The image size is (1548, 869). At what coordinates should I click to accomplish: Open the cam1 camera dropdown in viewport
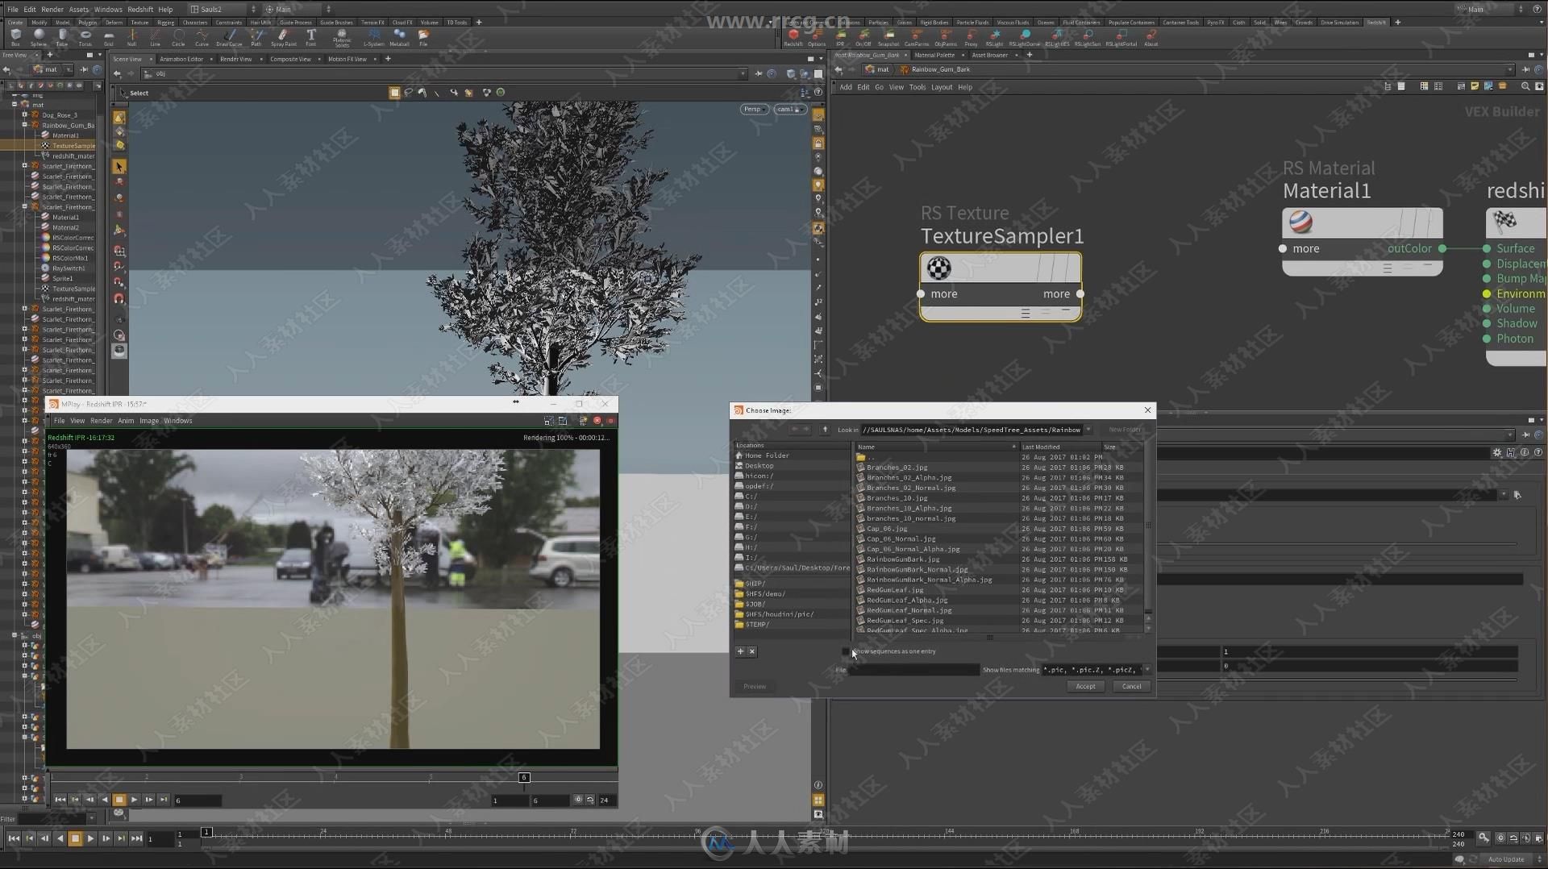click(789, 109)
